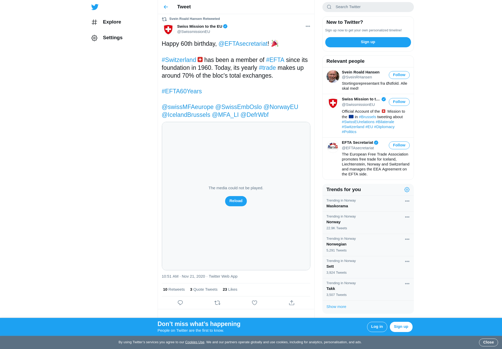Viewport: 502px width, 349px height.
Task: Go back using the arrow icon
Action: coord(166,7)
